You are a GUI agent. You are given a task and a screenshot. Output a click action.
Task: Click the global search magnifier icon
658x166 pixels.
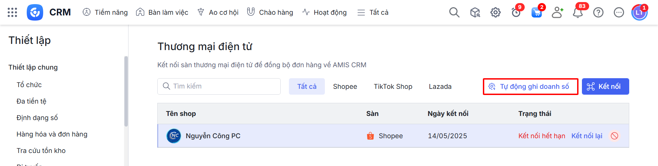tap(454, 12)
